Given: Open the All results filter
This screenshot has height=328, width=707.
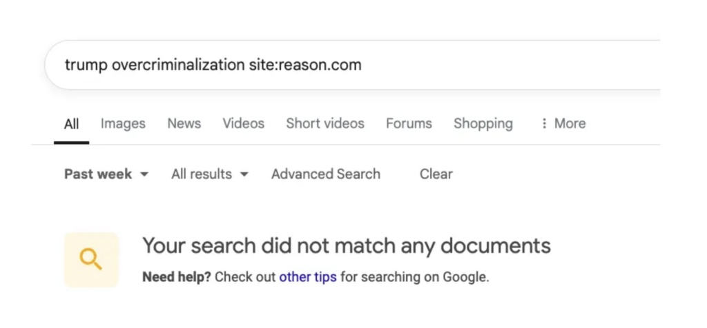Looking at the screenshot, I should 210,174.
